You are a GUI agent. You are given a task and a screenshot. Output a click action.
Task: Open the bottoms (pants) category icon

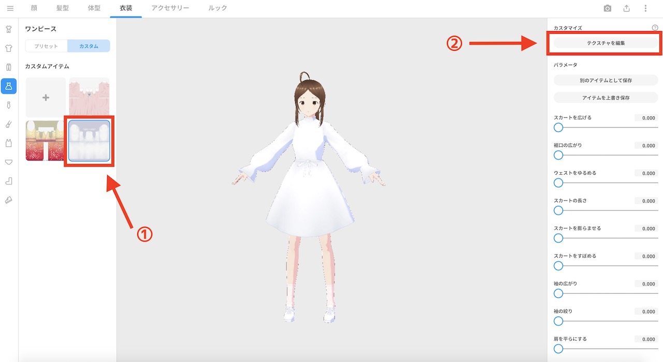[x=8, y=67]
